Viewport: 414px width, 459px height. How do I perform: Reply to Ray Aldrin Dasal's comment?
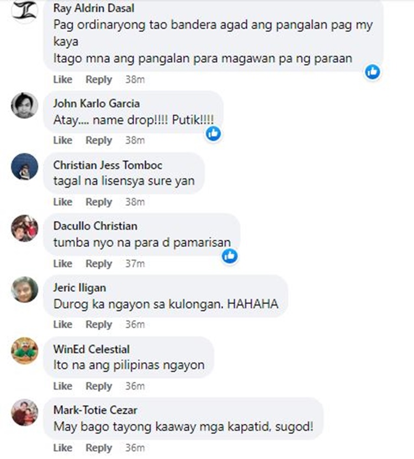pos(99,79)
